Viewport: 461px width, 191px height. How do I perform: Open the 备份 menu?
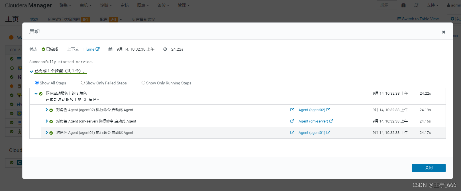click(164, 5)
